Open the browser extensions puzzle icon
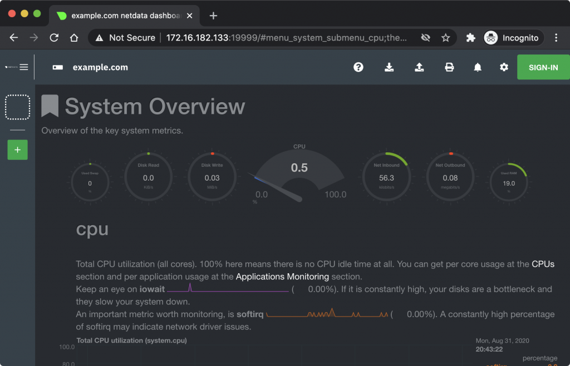Image resolution: width=570 pixels, height=366 pixels. coord(470,38)
